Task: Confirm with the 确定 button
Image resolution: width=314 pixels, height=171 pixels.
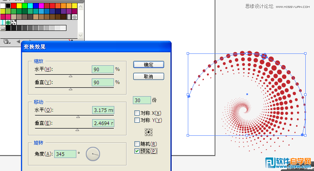Action: [149, 65]
